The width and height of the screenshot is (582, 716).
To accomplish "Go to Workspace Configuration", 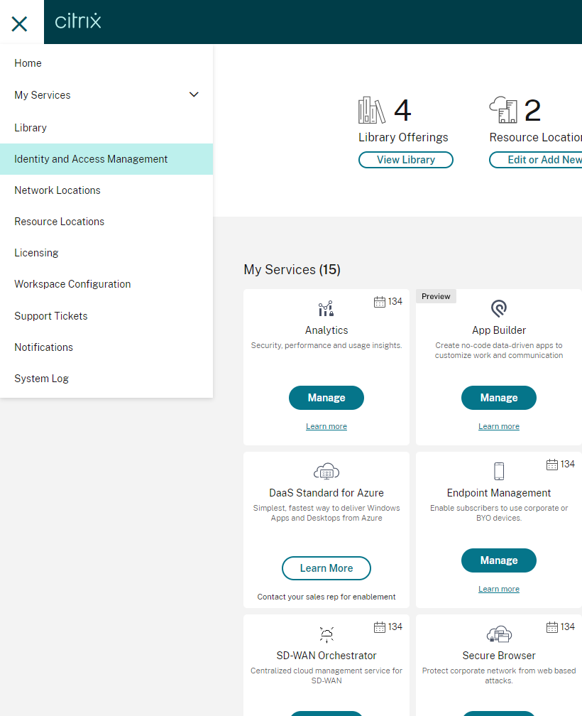I will 72,284.
